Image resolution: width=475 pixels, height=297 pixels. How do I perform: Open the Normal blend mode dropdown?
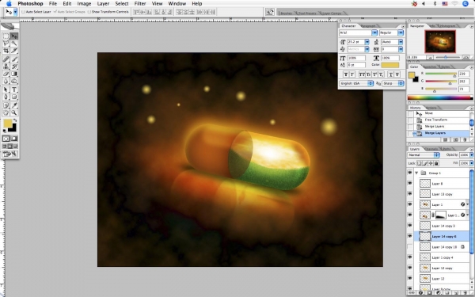pyautogui.click(x=424, y=155)
